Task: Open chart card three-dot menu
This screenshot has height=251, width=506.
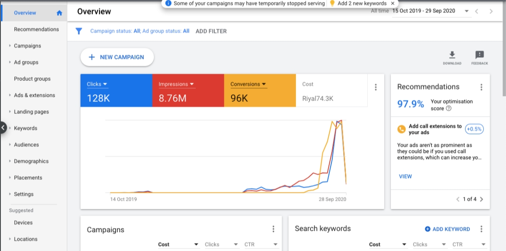Action: point(376,87)
